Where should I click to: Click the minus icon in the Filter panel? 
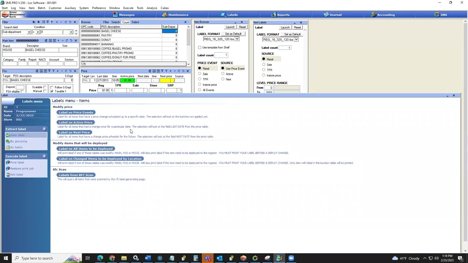click(61, 22)
